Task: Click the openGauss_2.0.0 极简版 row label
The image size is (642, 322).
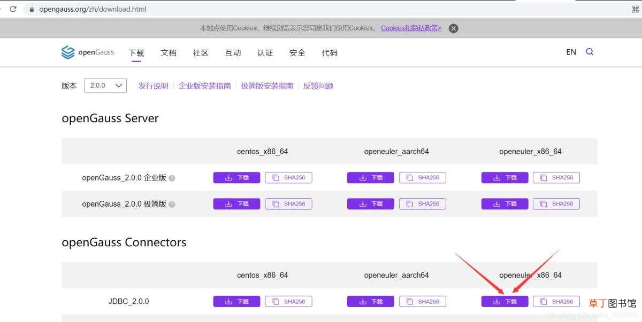Action: coord(124,204)
